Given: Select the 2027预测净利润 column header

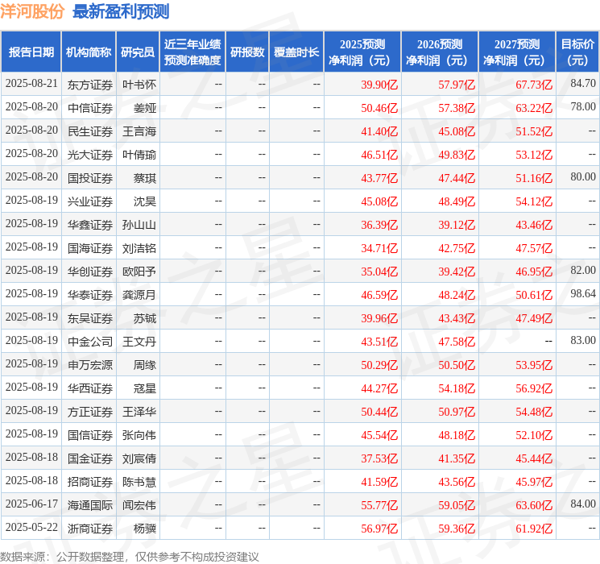Looking at the screenshot, I should [x=516, y=52].
